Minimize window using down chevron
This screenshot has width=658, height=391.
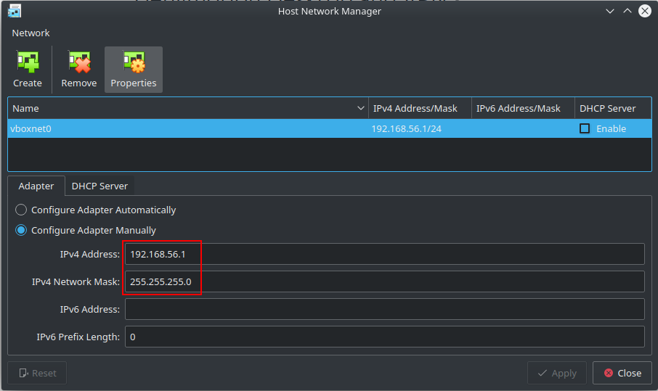[x=610, y=12]
